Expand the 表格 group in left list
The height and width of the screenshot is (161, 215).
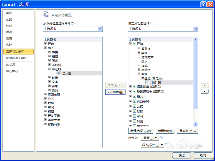click(x=49, y=52)
